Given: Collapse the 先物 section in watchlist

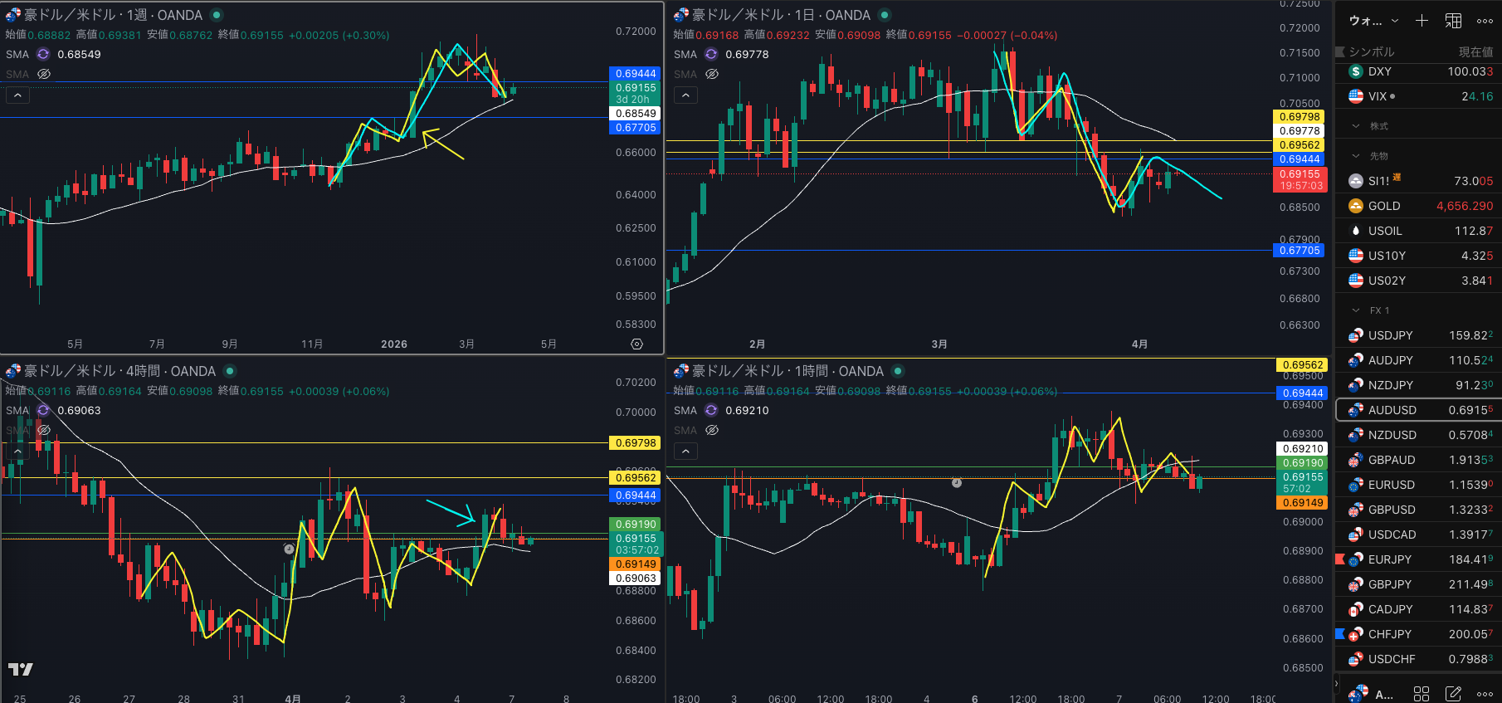Looking at the screenshot, I should (x=1356, y=156).
